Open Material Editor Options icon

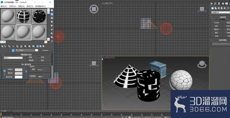[52, 33]
